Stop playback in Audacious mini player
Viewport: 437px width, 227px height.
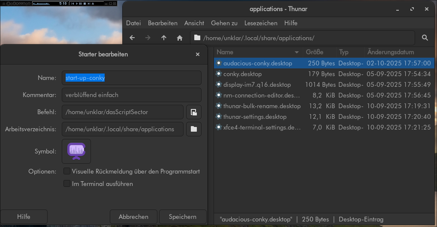tap(85, 3)
